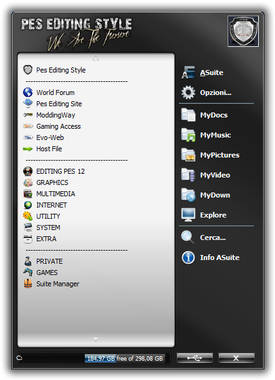Screen dimensions: 275x380
Task: Open the MyVideo folder icon
Action: pos(188,175)
